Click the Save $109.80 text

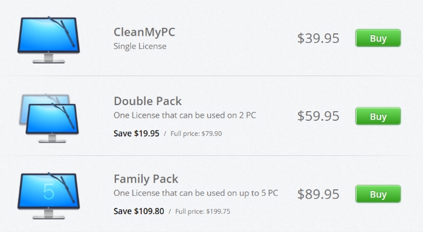138,211
